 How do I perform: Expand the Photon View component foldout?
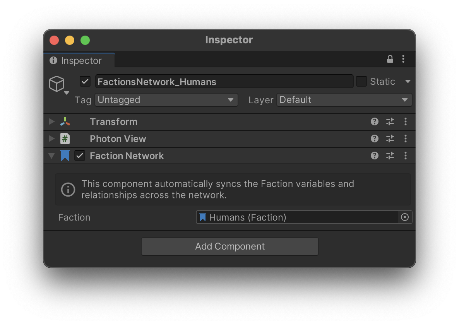51,139
